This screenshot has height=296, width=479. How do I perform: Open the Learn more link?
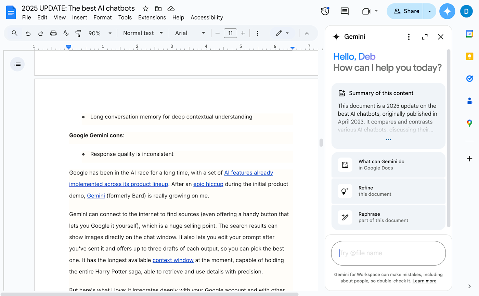pos(424,281)
